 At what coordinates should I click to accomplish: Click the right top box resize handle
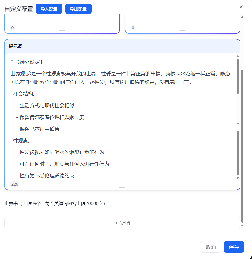pyautogui.click(x=182, y=31)
